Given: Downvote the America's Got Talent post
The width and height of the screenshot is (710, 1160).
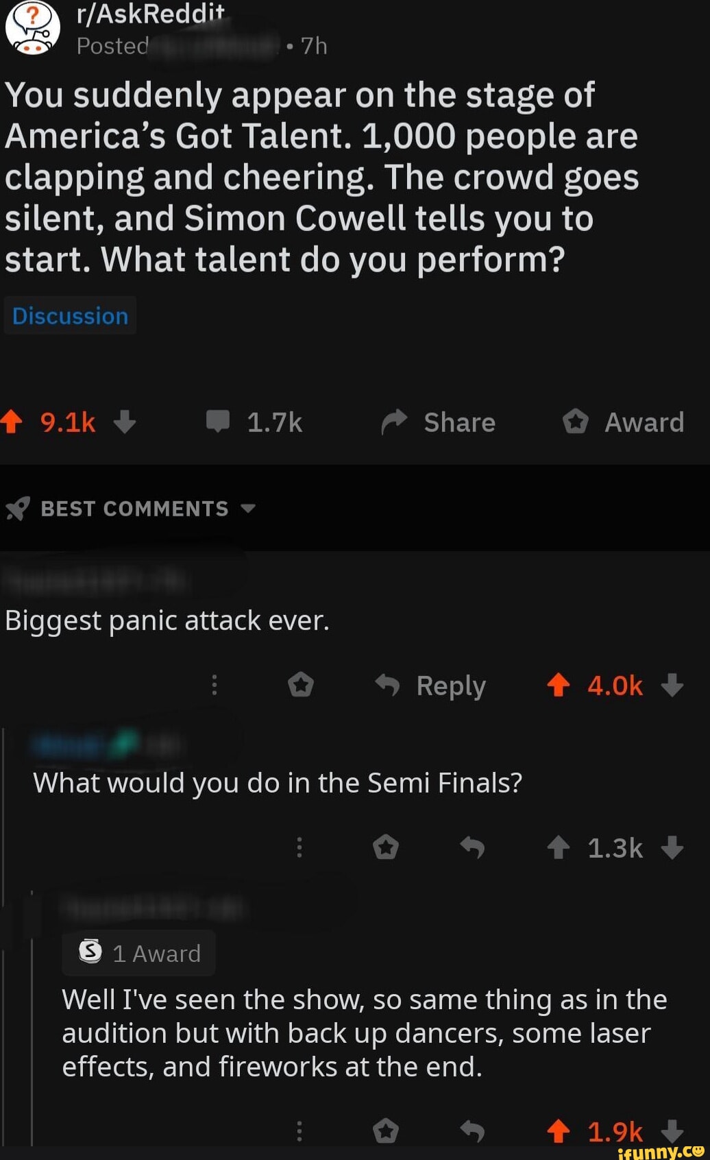Looking at the screenshot, I should [125, 422].
